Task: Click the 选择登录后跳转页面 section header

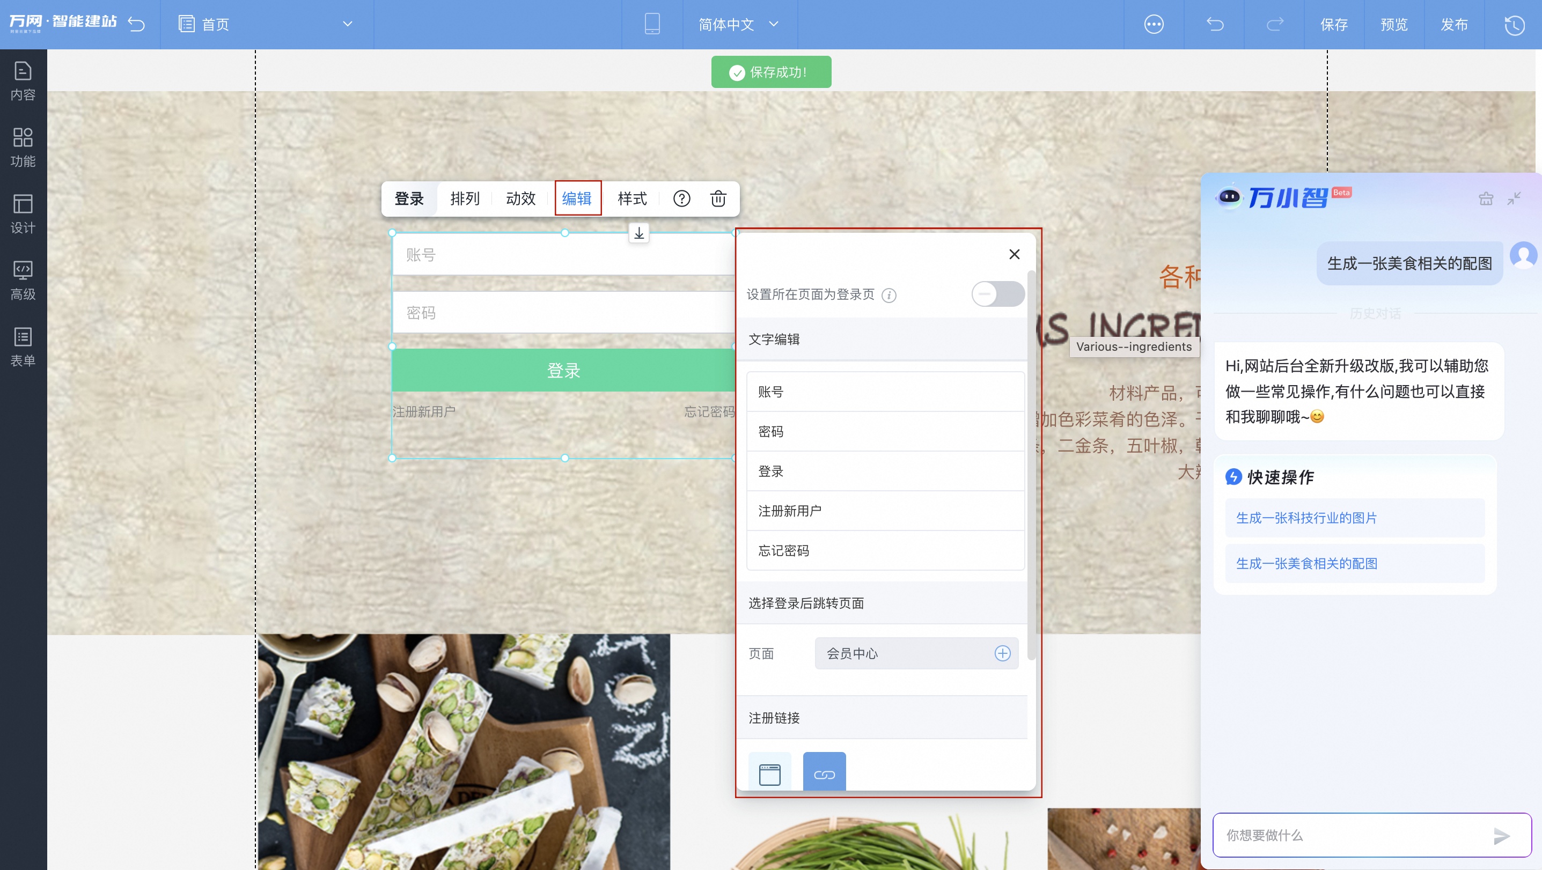Action: [x=883, y=603]
